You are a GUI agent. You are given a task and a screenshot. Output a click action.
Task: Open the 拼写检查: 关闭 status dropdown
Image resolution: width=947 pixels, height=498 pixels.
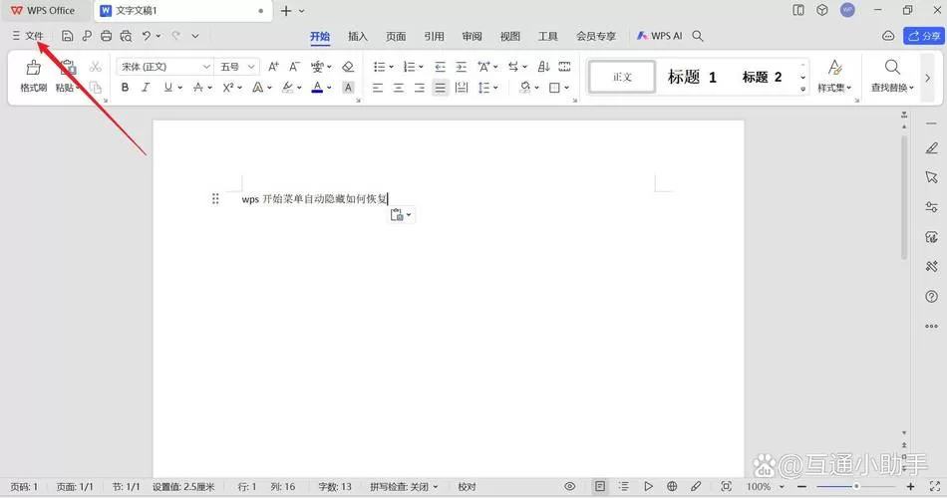[404, 486]
